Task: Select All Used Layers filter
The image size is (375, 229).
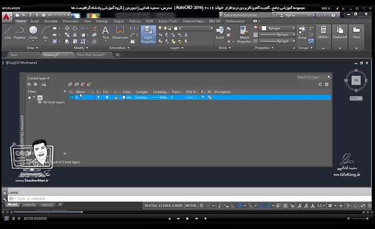Action: pos(54,102)
